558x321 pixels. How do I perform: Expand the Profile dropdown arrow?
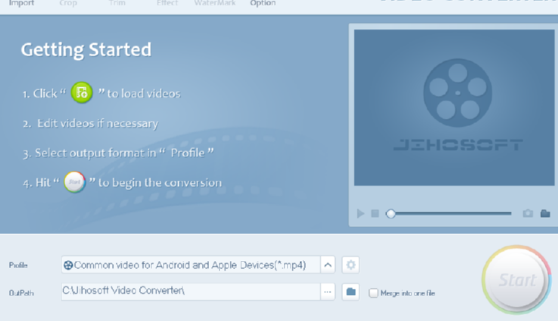tap(328, 265)
